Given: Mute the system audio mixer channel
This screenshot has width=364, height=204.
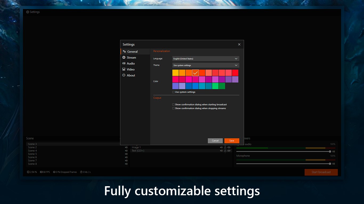Looking at the screenshot, I should pyautogui.click(x=334, y=152).
